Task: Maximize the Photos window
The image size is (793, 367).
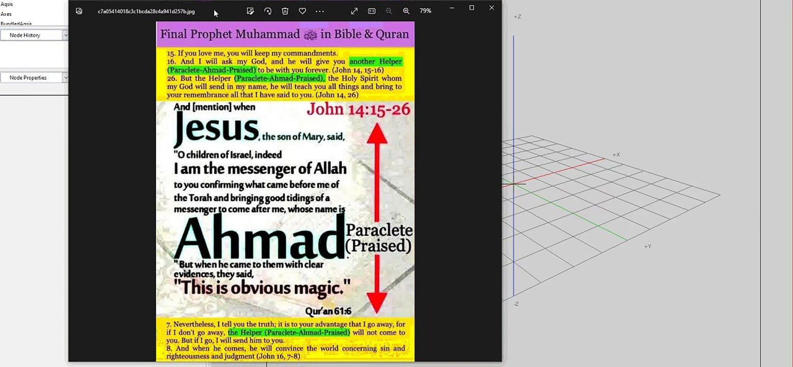Action: pyautogui.click(x=471, y=8)
